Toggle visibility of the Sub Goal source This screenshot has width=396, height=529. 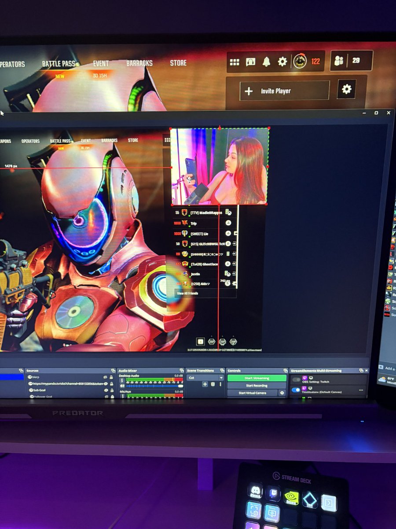tap(106, 390)
